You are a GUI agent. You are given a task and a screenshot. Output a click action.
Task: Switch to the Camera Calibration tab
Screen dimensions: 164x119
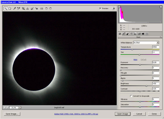point(143,34)
